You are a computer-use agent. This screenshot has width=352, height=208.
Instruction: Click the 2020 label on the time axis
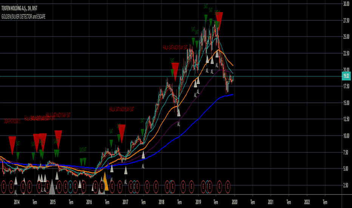pos(235,202)
